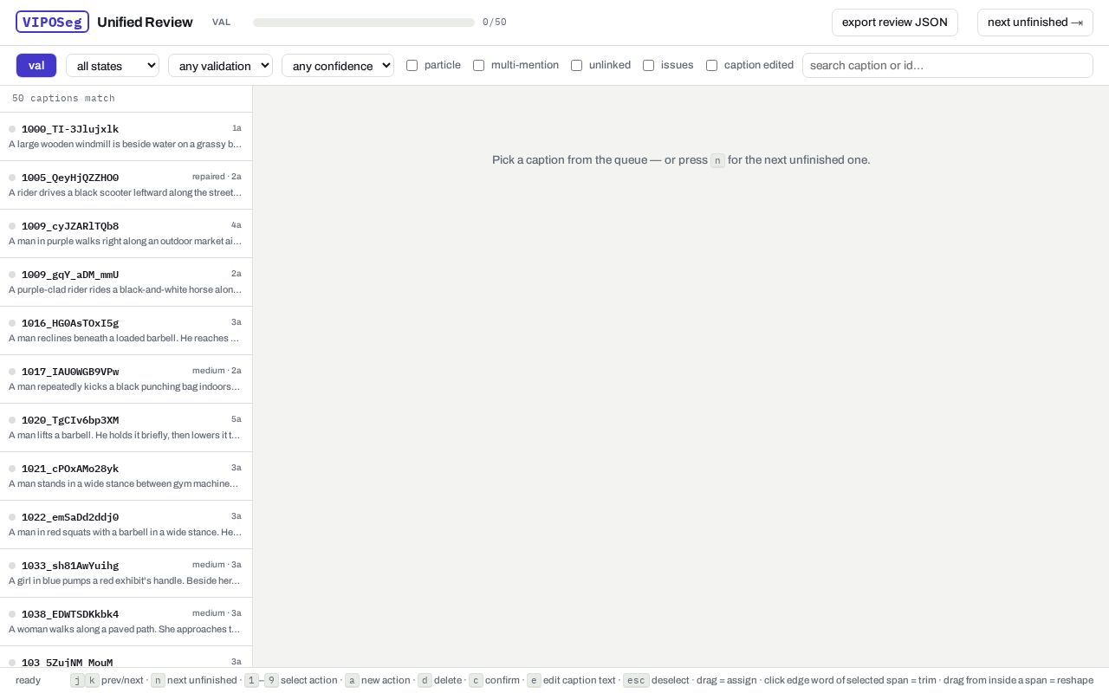Enable the caption edited checkbox

point(711,65)
